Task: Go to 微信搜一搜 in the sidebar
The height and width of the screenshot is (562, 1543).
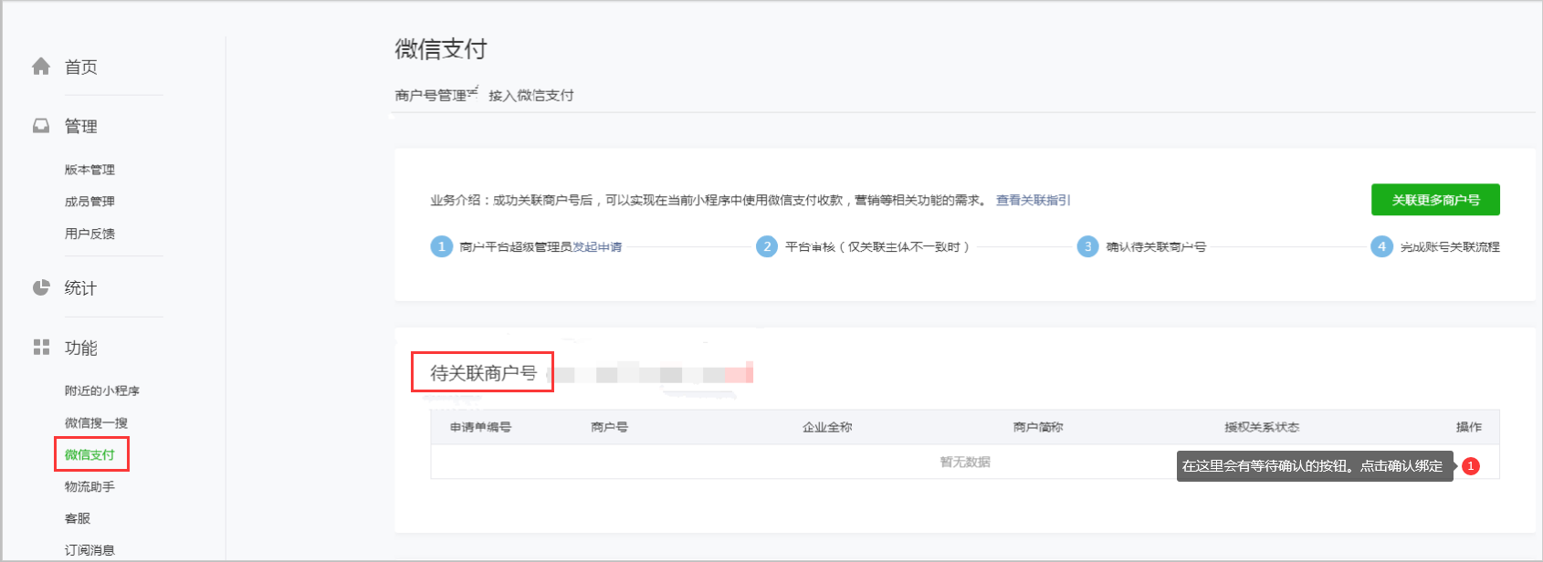Action: click(x=96, y=422)
